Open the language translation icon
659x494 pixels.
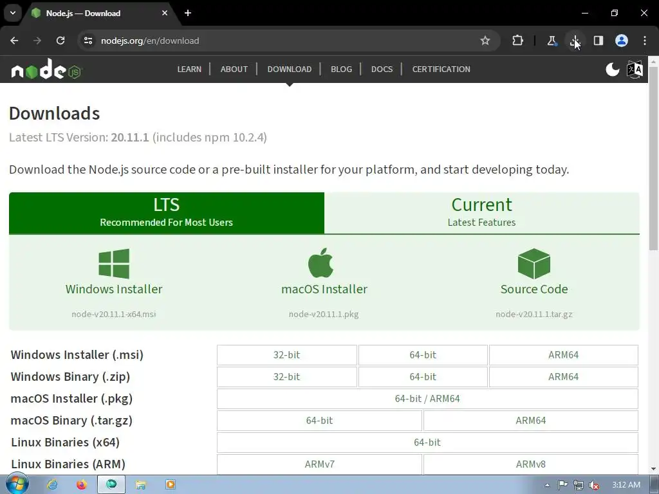click(x=635, y=69)
